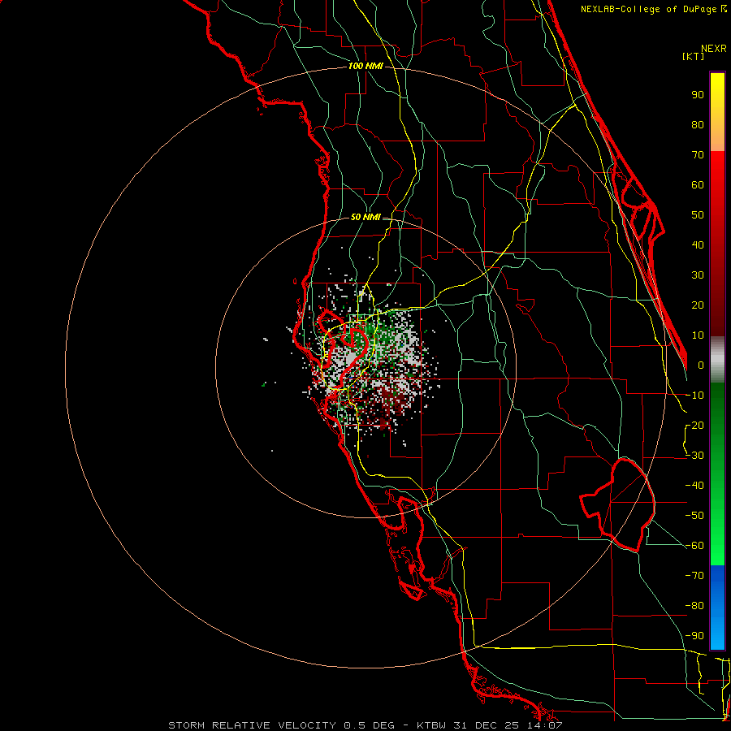Pick the orange segment of the color bar
731x731 pixels.
click(717, 135)
